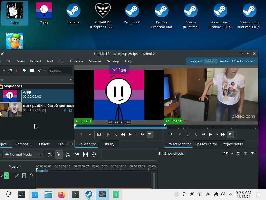Set zone out on Project Monitor
The image size is (266, 200).
(x=196, y=135)
